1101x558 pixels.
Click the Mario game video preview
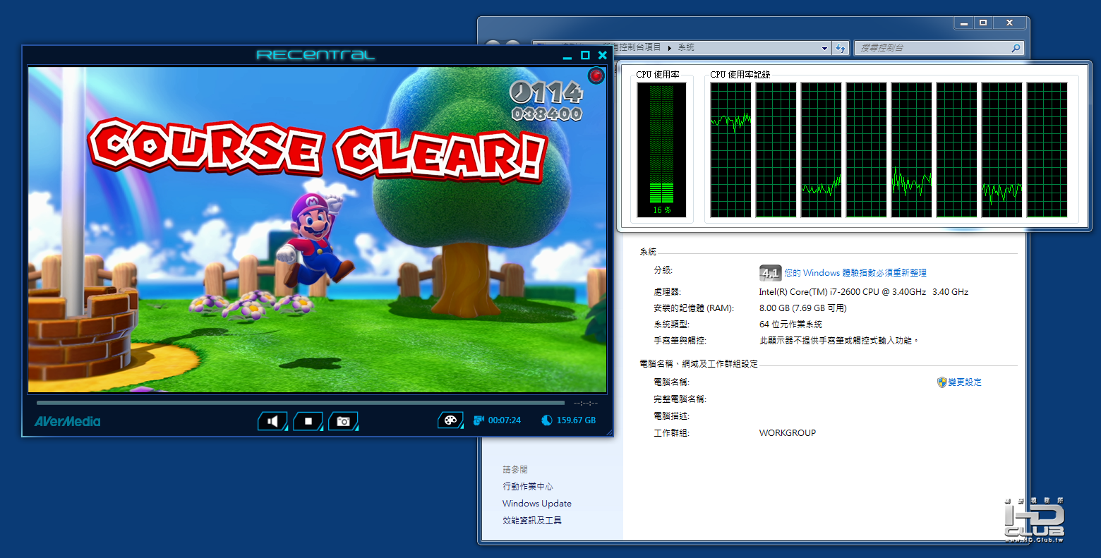(317, 230)
